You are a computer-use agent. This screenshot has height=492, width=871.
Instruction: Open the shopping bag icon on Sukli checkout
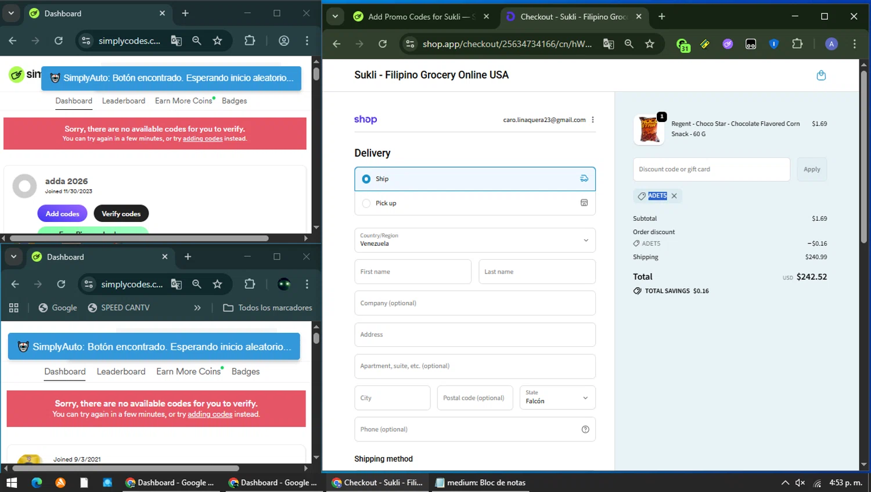click(821, 75)
